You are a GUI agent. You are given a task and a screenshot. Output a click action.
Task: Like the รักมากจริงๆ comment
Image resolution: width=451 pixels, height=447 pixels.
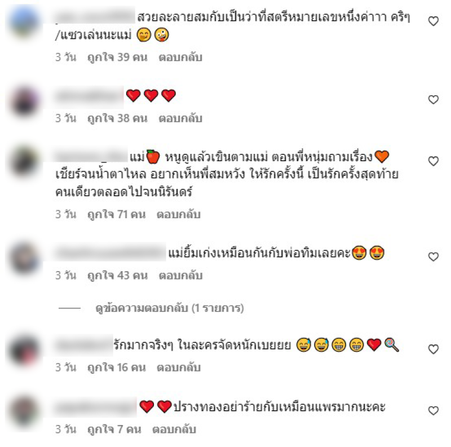[x=433, y=349]
